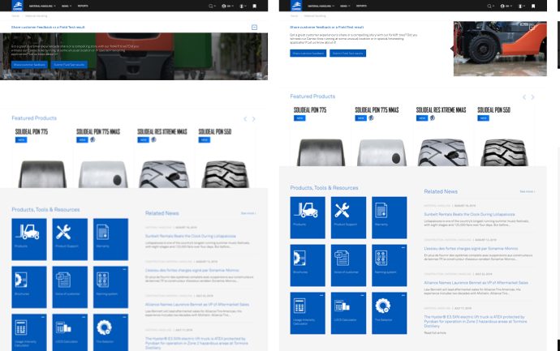The width and height of the screenshot is (560, 351).
Task: Click Share customer feedback button in left banner
Action: [29, 65]
